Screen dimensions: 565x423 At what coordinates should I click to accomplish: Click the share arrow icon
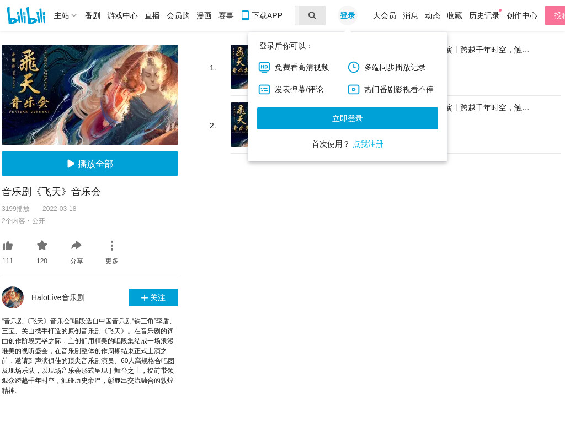[x=76, y=245]
